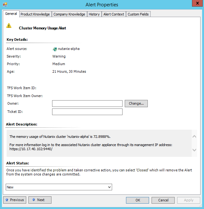Click the 'Warning' severity value
Image resolution: width=204 pixels, height=209 pixels.
[59, 57]
